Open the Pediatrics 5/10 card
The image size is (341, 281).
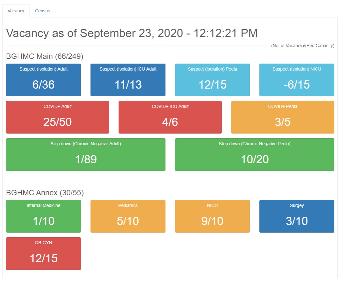pyautogui.click(x=128, y=216)
